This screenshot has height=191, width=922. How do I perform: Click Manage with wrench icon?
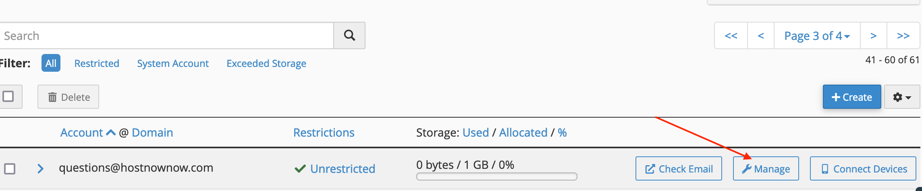(x=766, y=168)
